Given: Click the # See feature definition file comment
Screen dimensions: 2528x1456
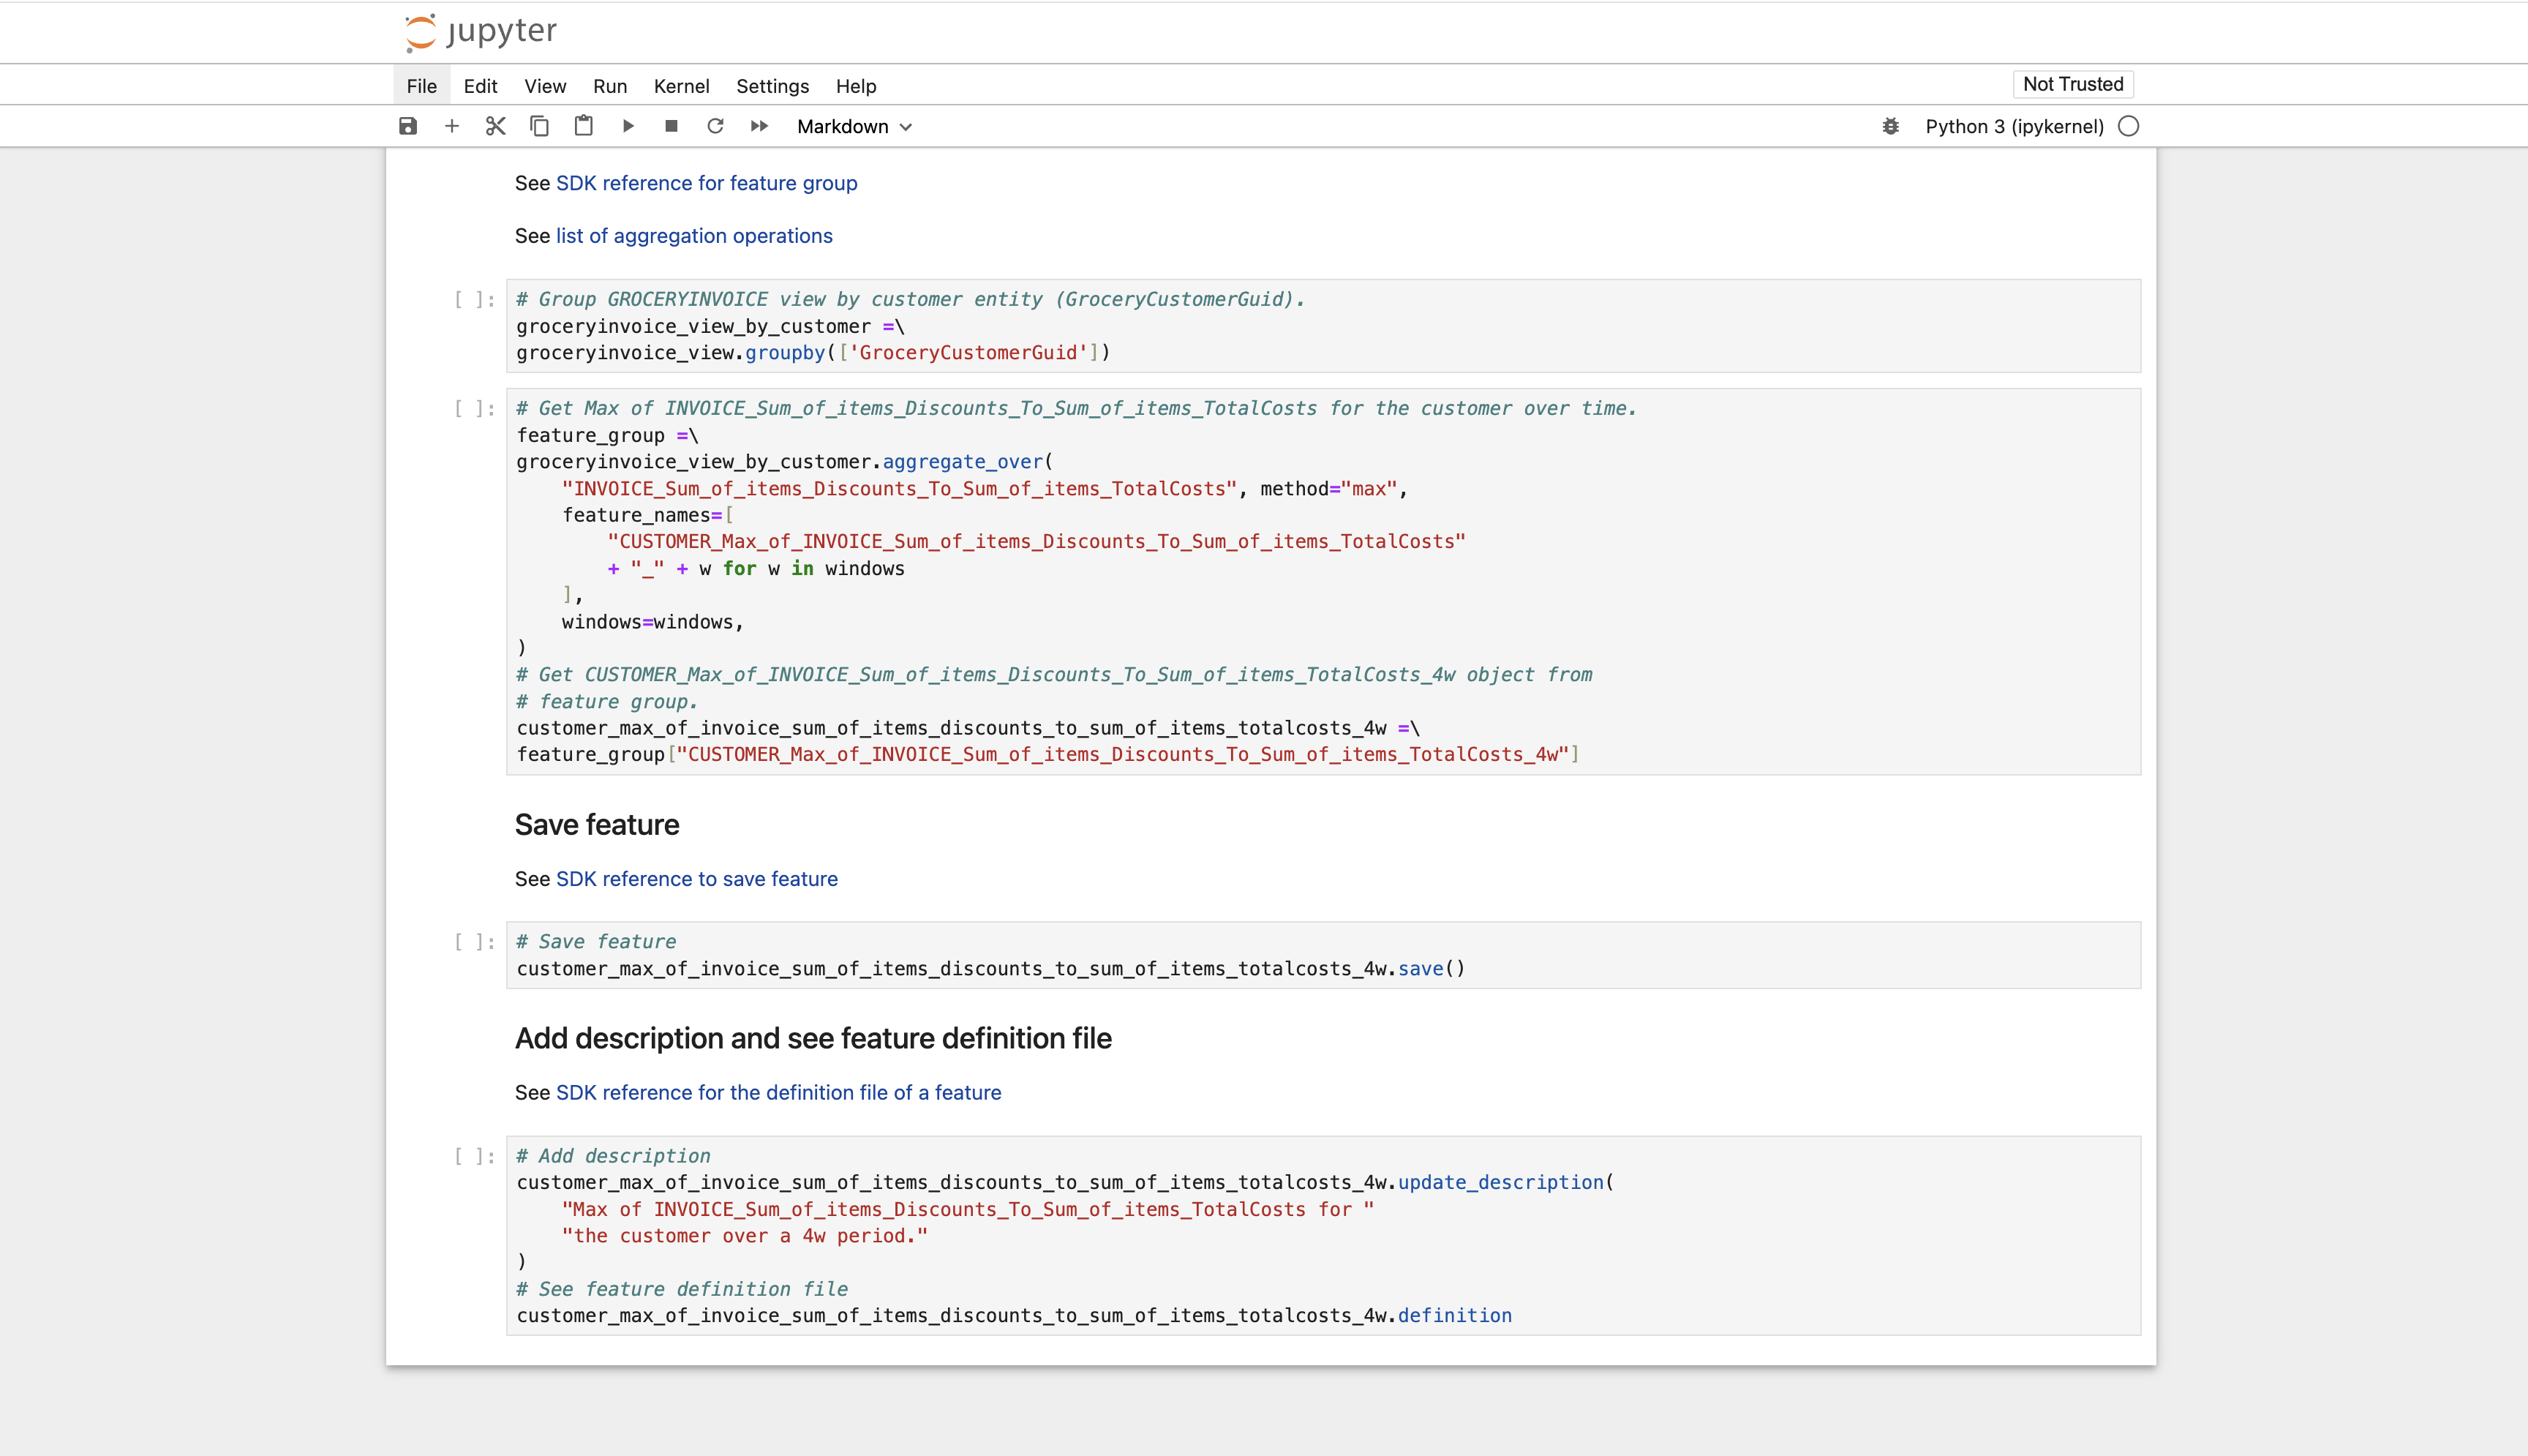Looking at the screenshot, I should coord(682,1290).
